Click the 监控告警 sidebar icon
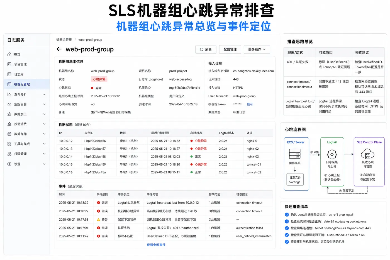The width and height of the screenshot is (390, 260). click(x=9, y=104)
